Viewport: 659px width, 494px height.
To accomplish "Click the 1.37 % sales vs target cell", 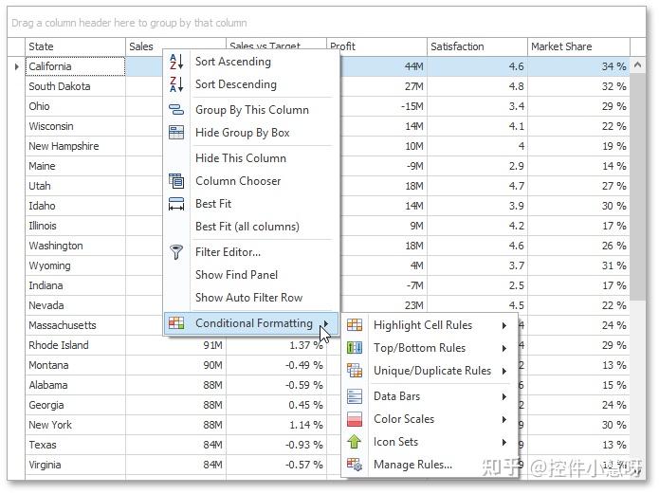I will coord(276,345).
